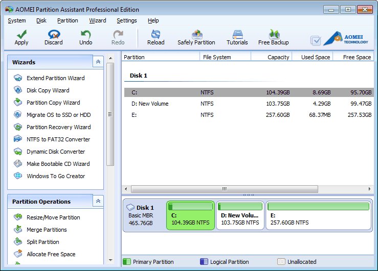Open the Tutorials toolbar icon
The height and width of the screenshot is (271, 378).
(237, 34)
